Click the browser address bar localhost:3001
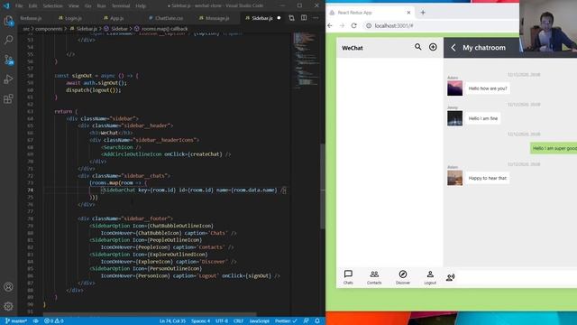 point(394,26)
